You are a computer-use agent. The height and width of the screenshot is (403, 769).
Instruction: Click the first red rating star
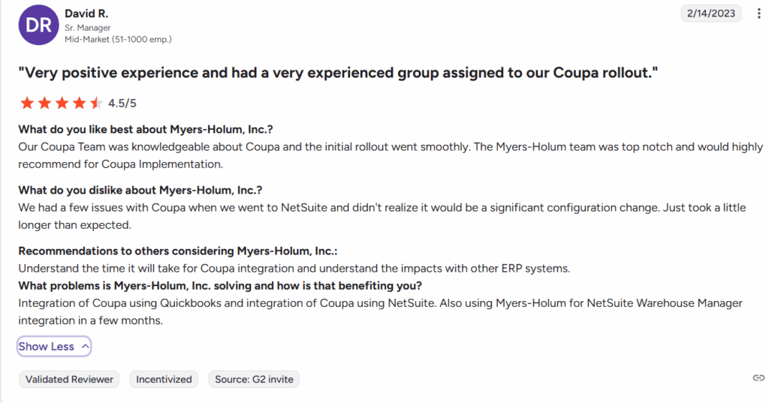pyautogui.click(x=27, y=104)
